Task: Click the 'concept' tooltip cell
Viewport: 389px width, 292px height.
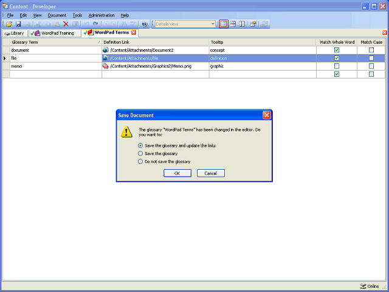Action: click(263, 50)
